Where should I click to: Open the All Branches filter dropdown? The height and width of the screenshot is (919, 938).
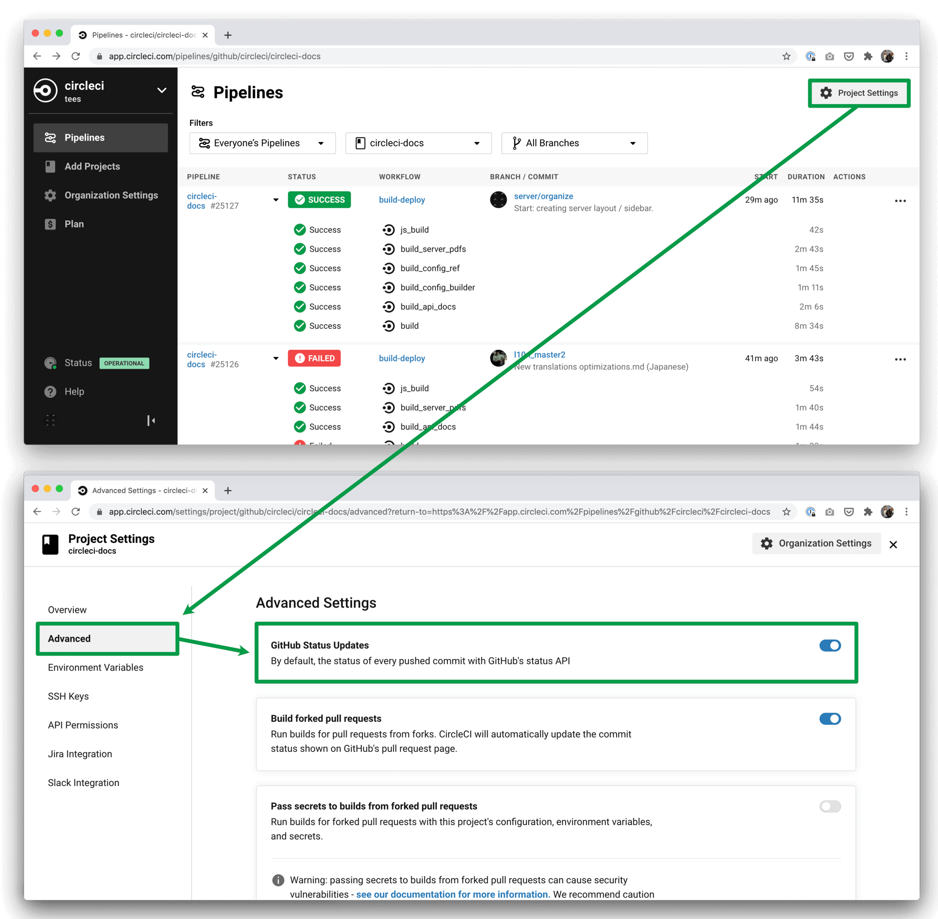point(574,143)
